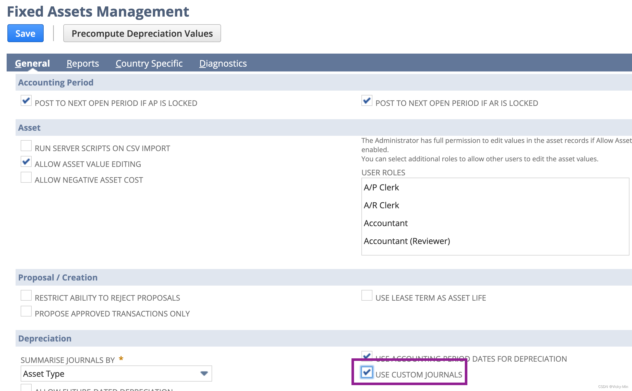Click Precompute Depreciation Values button
The width and height of the screenshot is (632, 391).
pyautogui.click(x=142, y=33)
